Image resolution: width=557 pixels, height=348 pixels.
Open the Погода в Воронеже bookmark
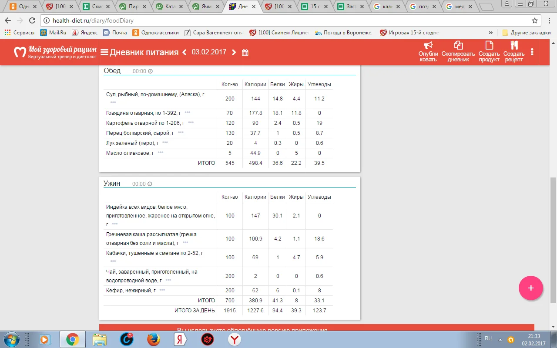pyautogui.click(x=344, y=33)
